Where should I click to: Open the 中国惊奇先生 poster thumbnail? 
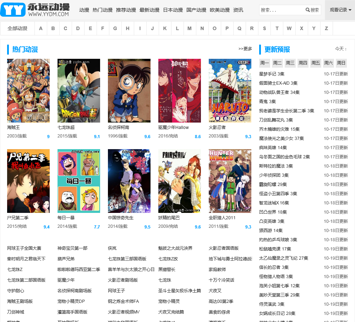click(x=129, y=181)
